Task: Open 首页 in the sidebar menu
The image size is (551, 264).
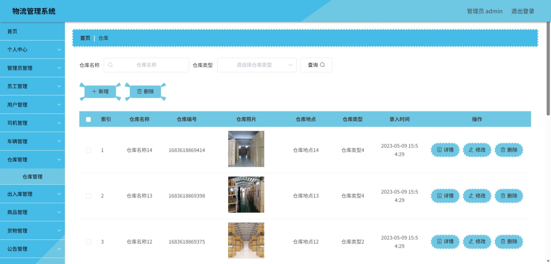Action: (33, 31)
